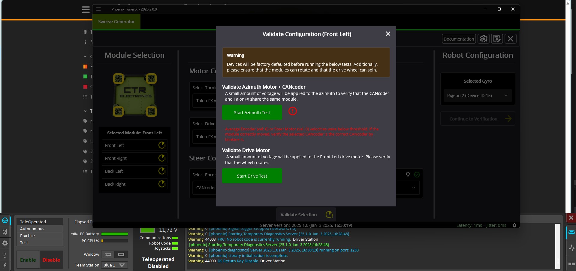This screenshot has height=271, width=576.
Task: Click green square item in background sidebar
Action: [85, 77]
